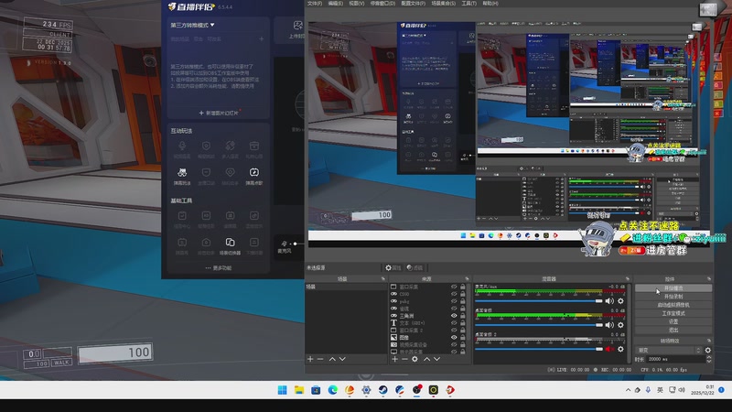Toggle visibility of the CSGO source
732x412 pixels.
(454, 294)
